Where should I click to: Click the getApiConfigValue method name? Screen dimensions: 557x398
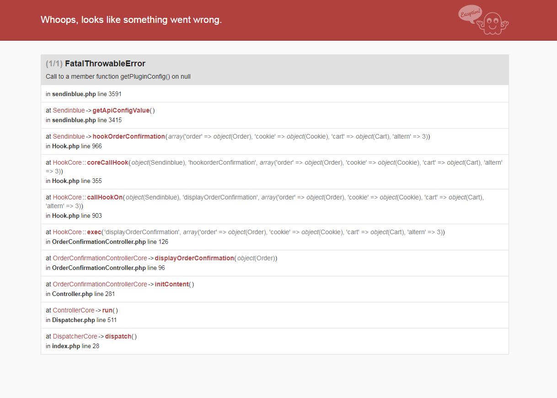121,110
